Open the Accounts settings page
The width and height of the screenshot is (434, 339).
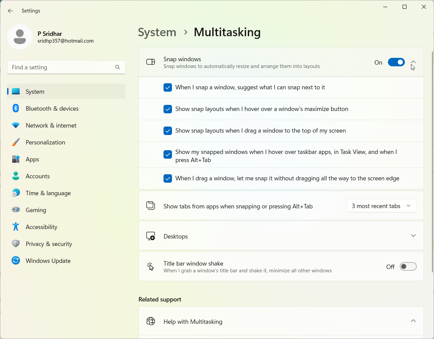[66, 176]
